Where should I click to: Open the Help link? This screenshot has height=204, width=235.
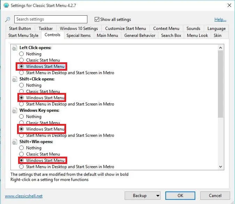tap(220, 19)
